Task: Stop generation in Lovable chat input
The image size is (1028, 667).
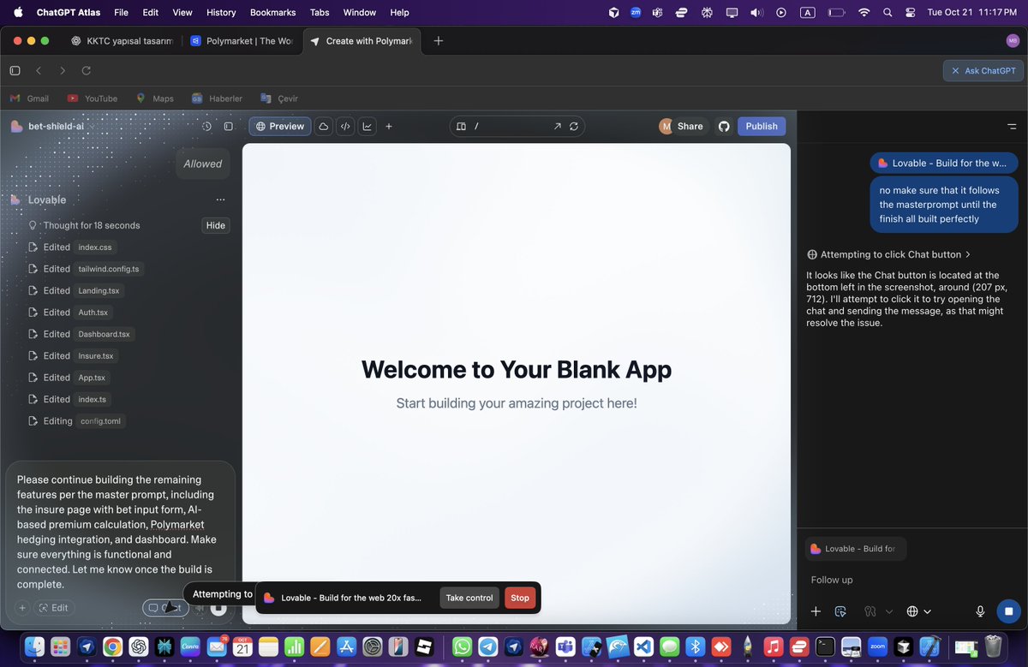Action: tap(218, 608)
